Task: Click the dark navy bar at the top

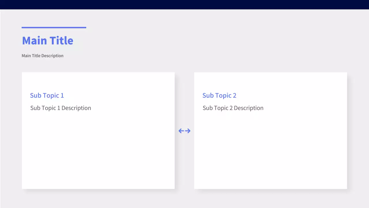Action: point(184,4)
